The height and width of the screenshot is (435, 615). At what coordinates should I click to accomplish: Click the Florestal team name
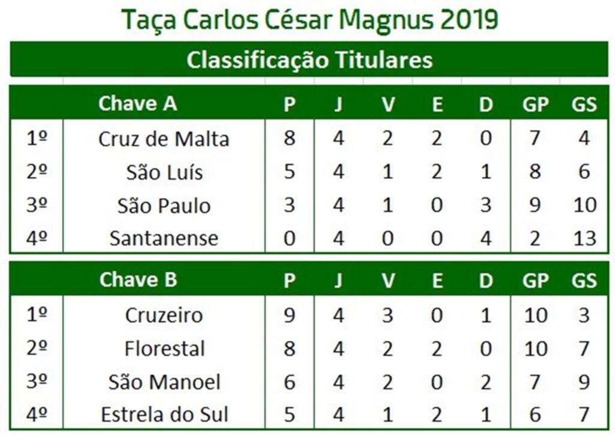(x=165, y=349)
